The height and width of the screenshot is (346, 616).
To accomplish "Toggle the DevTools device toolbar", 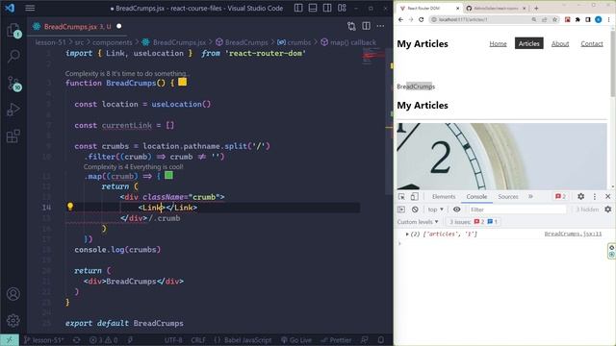I will tap(414, 197).
